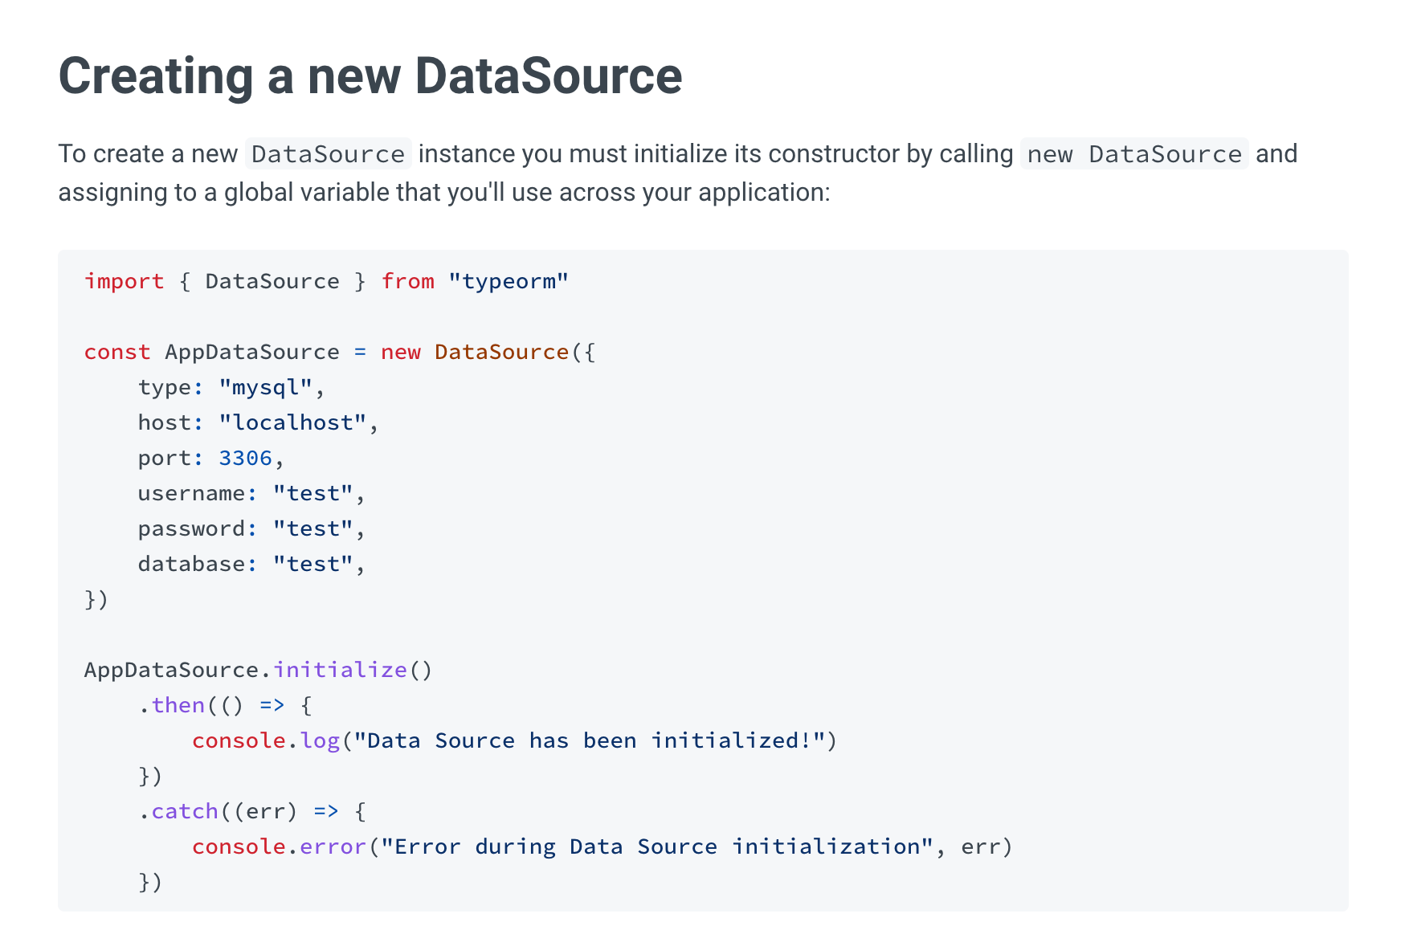This screenshot has width=1401, height=930.
Task: Click the username value "test"
Action: 312,493
